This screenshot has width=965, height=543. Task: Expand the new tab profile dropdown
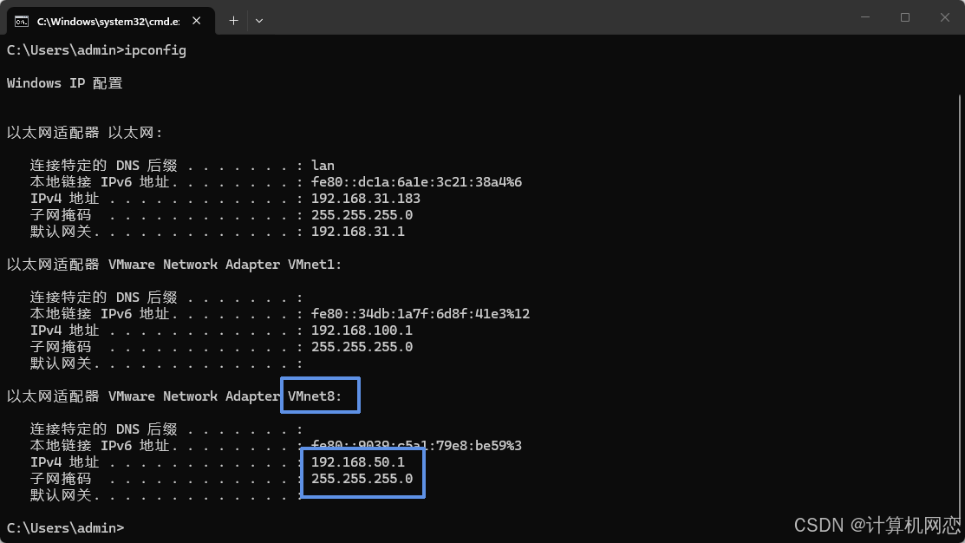259,21
